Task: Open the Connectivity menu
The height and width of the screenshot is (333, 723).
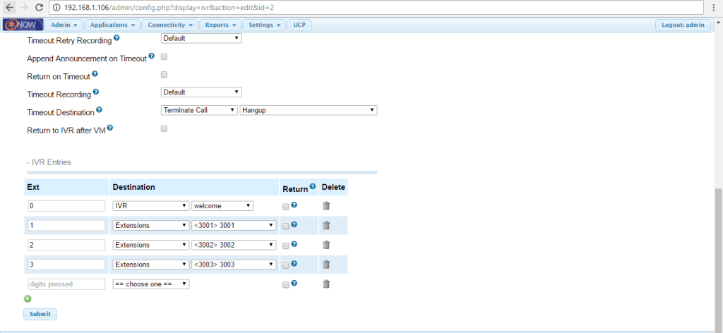Action: [x=169, y=25]
